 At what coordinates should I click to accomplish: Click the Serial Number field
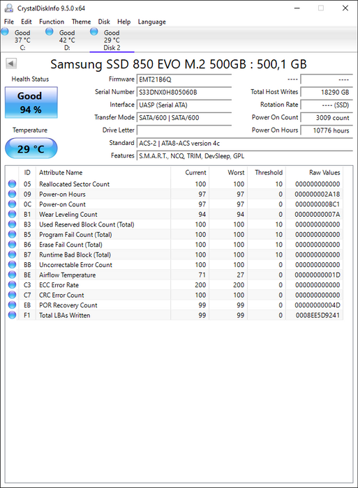tap(184, 92)
